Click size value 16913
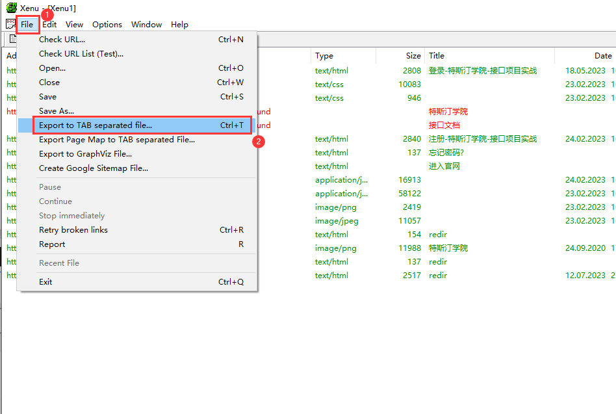 pos(409,180)
